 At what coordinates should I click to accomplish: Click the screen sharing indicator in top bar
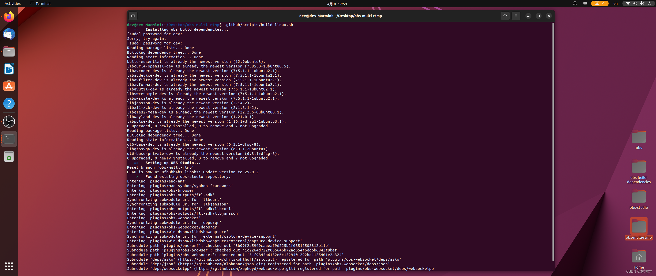click(600, 4)
